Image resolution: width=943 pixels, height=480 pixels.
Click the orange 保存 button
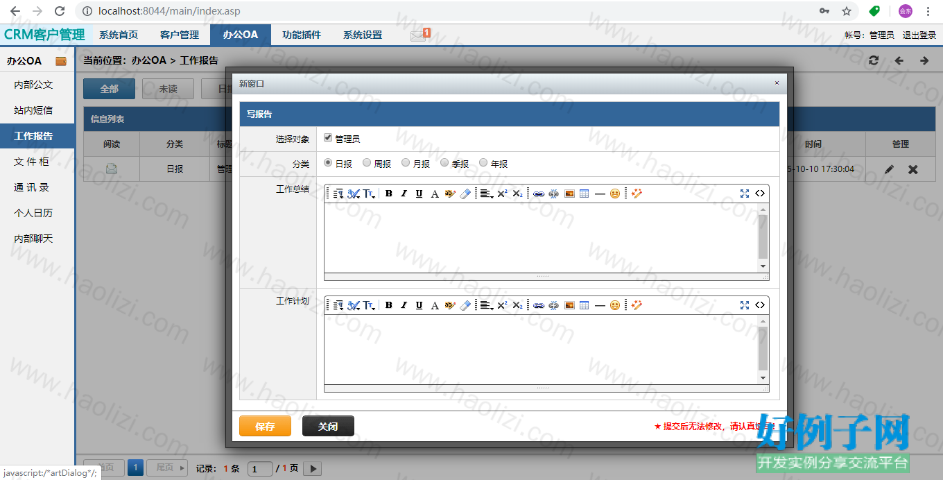pos(265,426)
